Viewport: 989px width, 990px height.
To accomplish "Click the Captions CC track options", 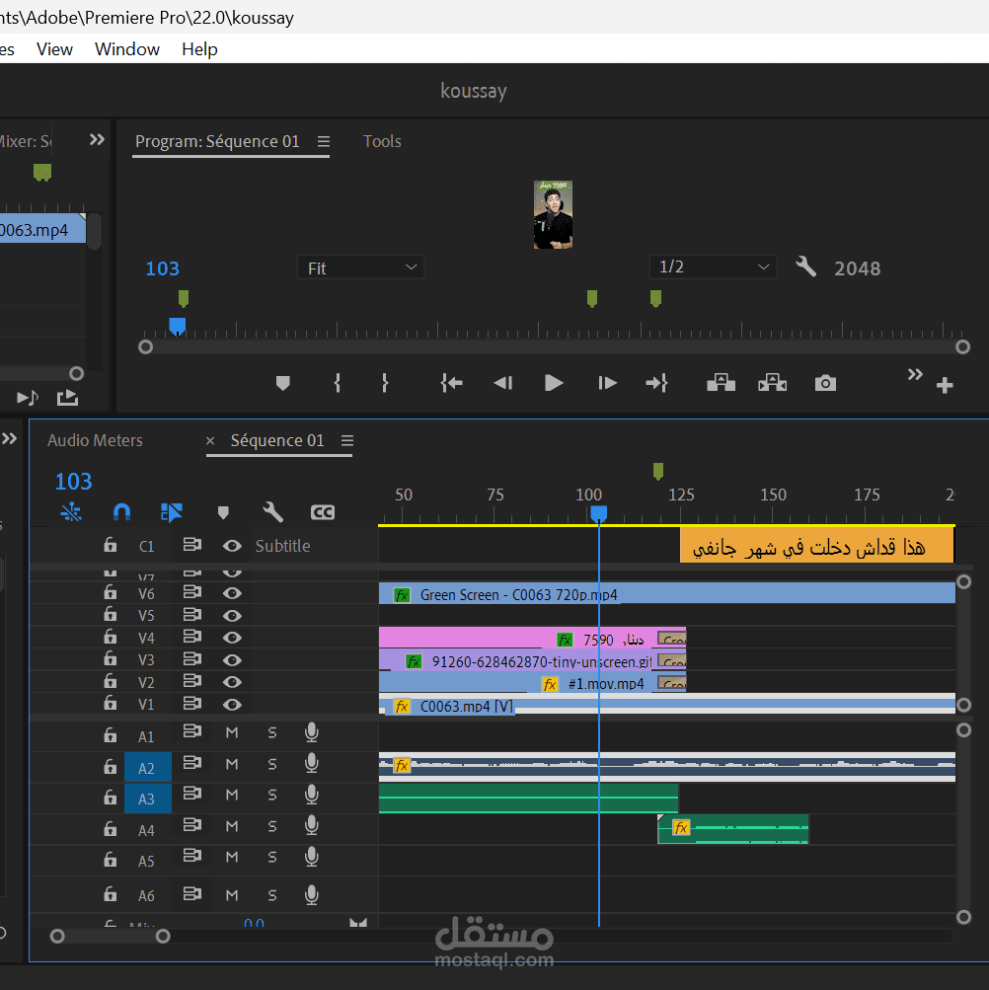I will 322,512.
